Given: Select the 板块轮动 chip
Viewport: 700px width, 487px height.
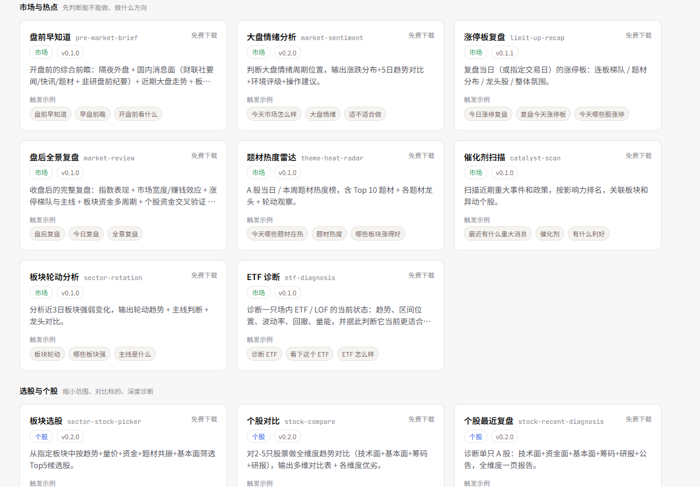Looking at the screenshot, I should click(47, 354).
